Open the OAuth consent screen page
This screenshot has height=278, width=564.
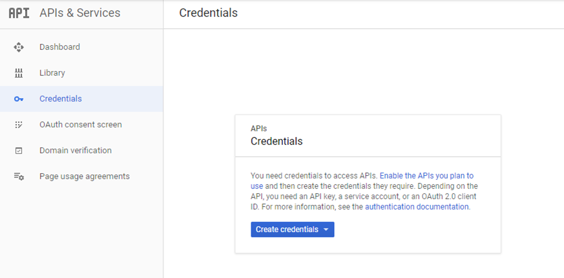coord(80,125)
